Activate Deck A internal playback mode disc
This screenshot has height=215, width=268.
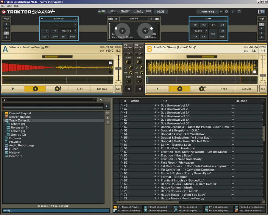pos(35,89)
